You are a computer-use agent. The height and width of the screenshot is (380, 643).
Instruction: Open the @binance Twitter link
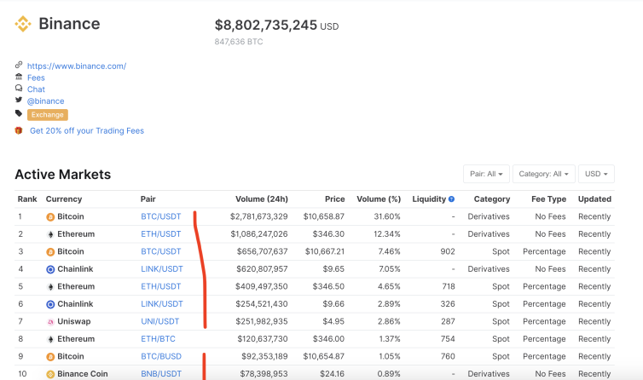pos(45,101)
